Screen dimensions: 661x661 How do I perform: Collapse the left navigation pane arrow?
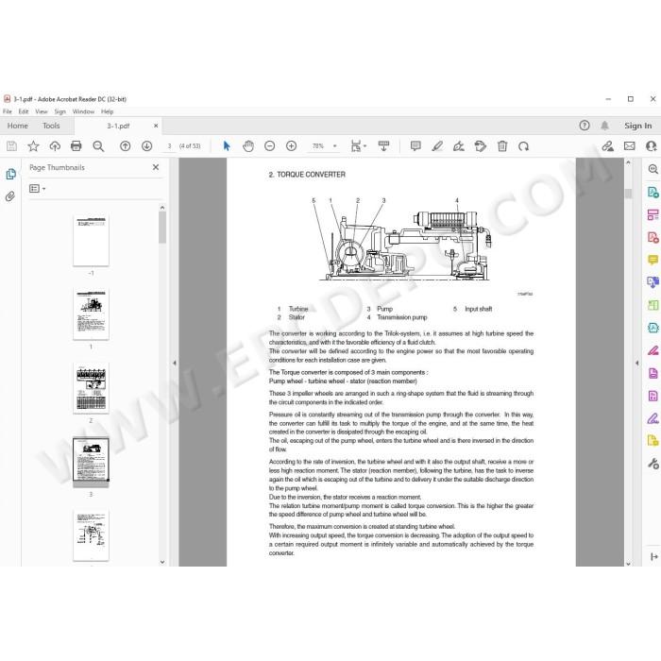click(175, 363)
